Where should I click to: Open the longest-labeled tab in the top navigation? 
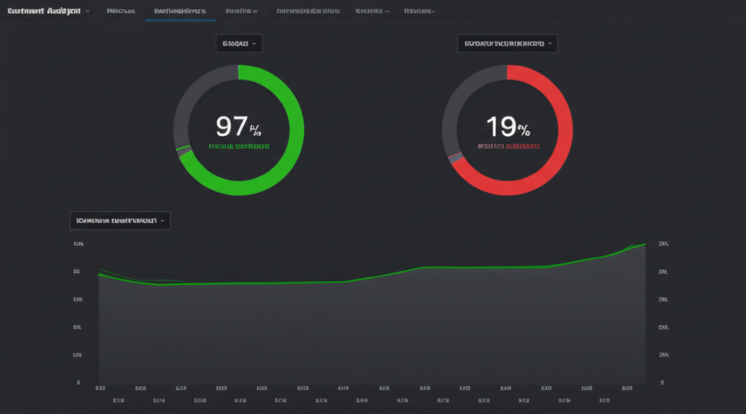308,11
